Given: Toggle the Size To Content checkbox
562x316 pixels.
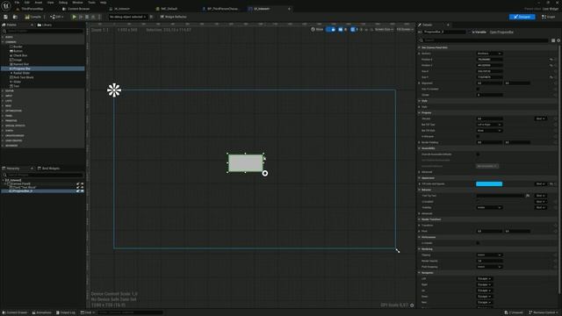Looking at the screenshot, I should [478, 89].
